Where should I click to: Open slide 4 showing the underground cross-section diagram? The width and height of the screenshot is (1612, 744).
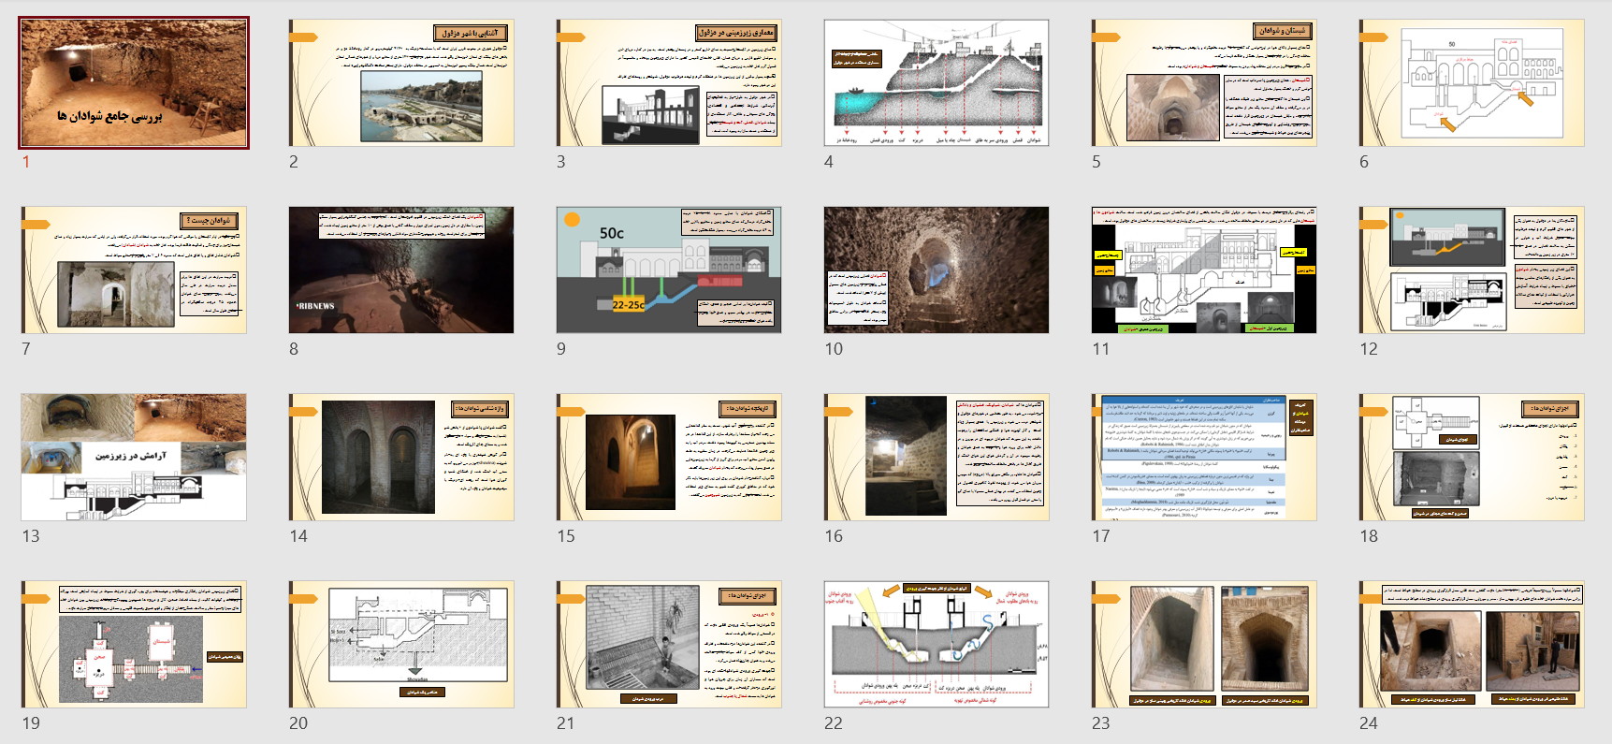tap(936, 82)
